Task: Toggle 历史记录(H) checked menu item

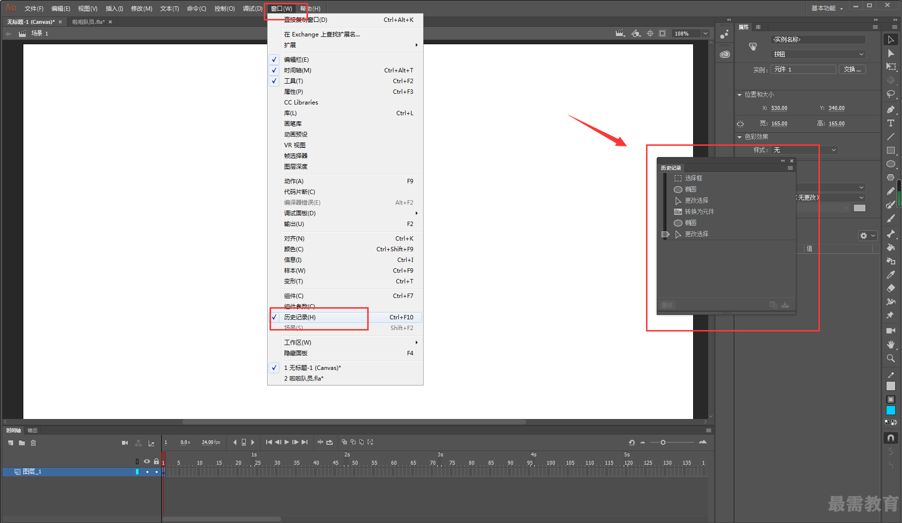Action: pos(345,317)
